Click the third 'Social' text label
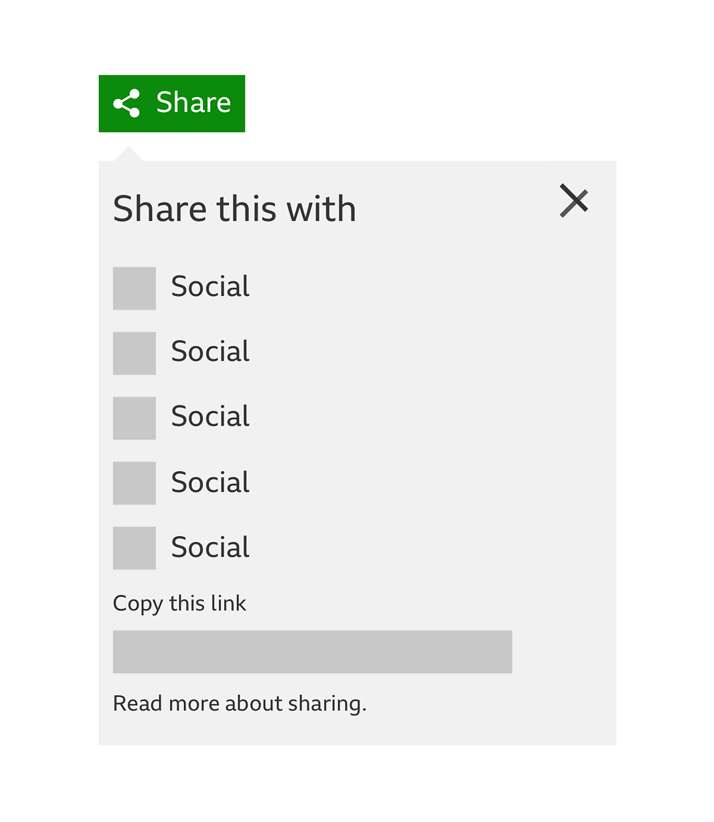Viewport: 714px width, 822px height. click(210, 417)
